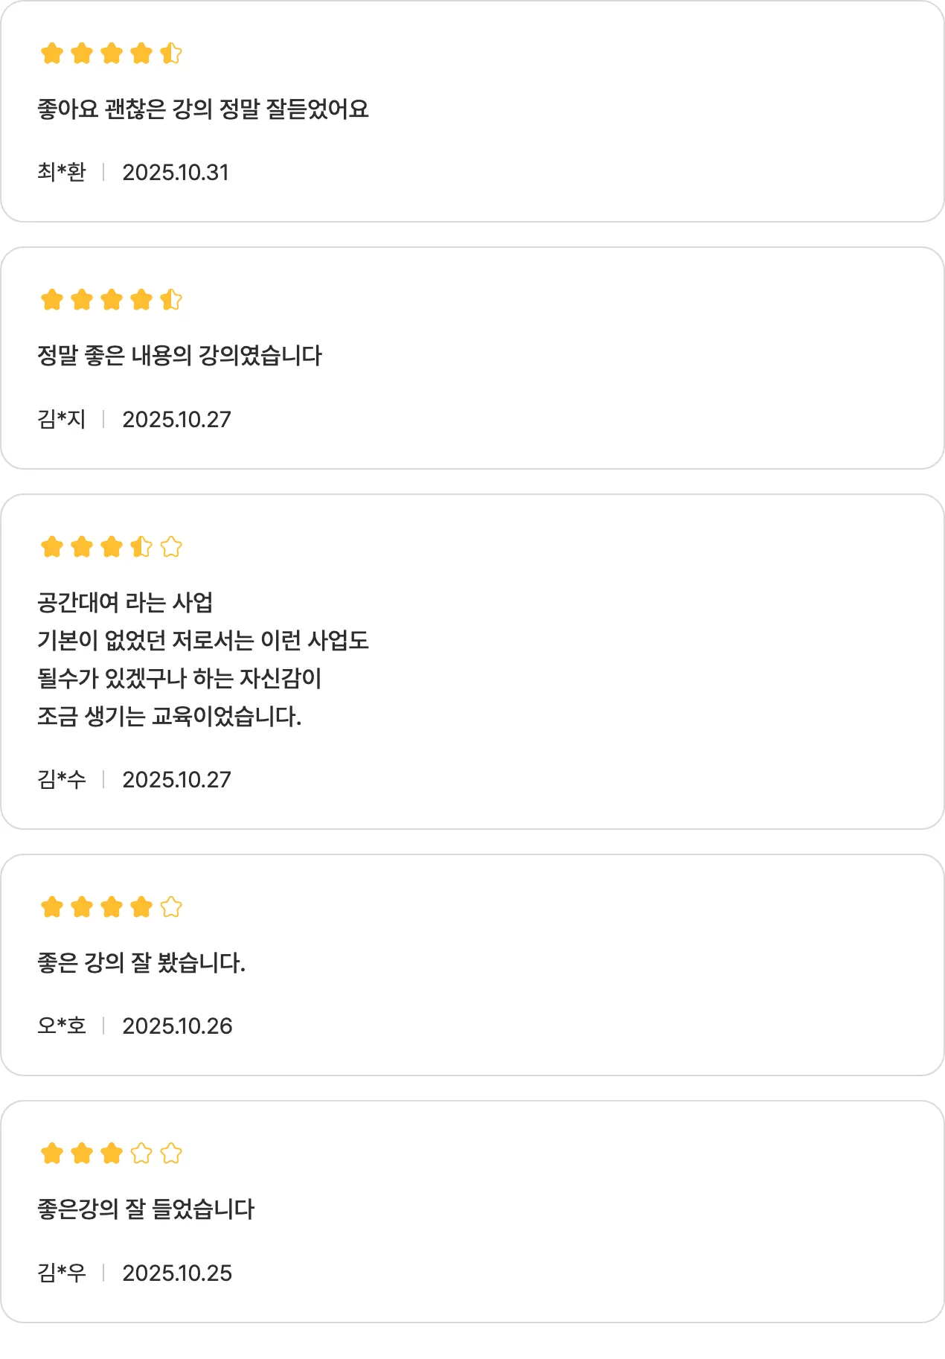
Task: Click the first star in 최*환's review
Action: pos(52,54)
